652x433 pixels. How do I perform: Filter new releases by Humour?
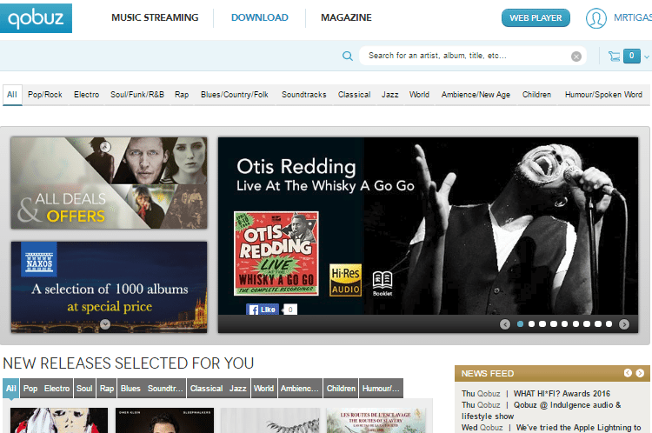click(x=381, y=389)
